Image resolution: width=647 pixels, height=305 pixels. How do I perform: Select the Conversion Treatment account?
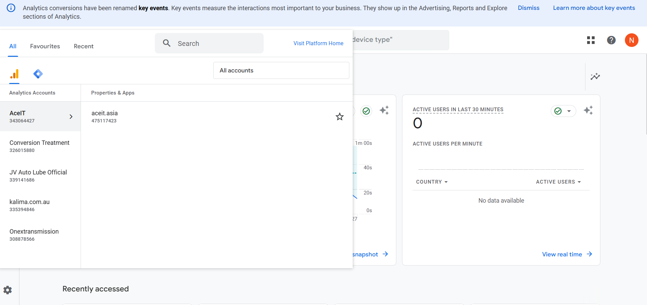coord(39,146)
